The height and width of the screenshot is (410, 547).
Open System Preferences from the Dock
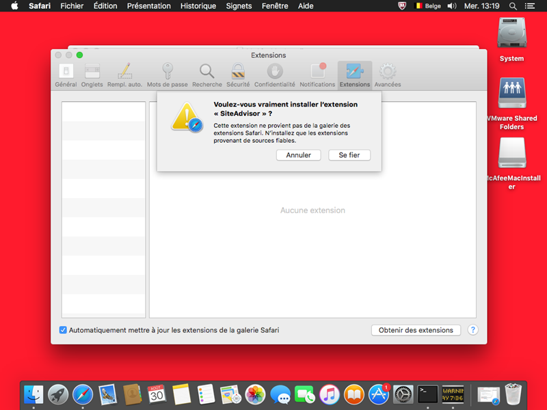pyautogui.click(x=403, y=395)
